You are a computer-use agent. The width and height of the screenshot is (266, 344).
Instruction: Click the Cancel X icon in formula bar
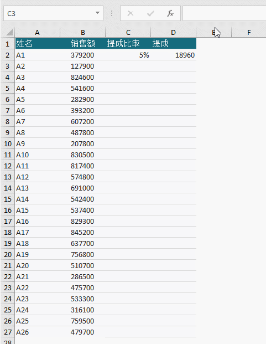(x=131, y=14)
